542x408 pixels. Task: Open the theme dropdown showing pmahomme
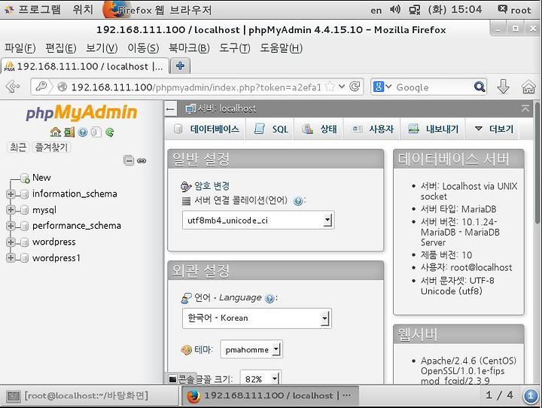[251, 349]
